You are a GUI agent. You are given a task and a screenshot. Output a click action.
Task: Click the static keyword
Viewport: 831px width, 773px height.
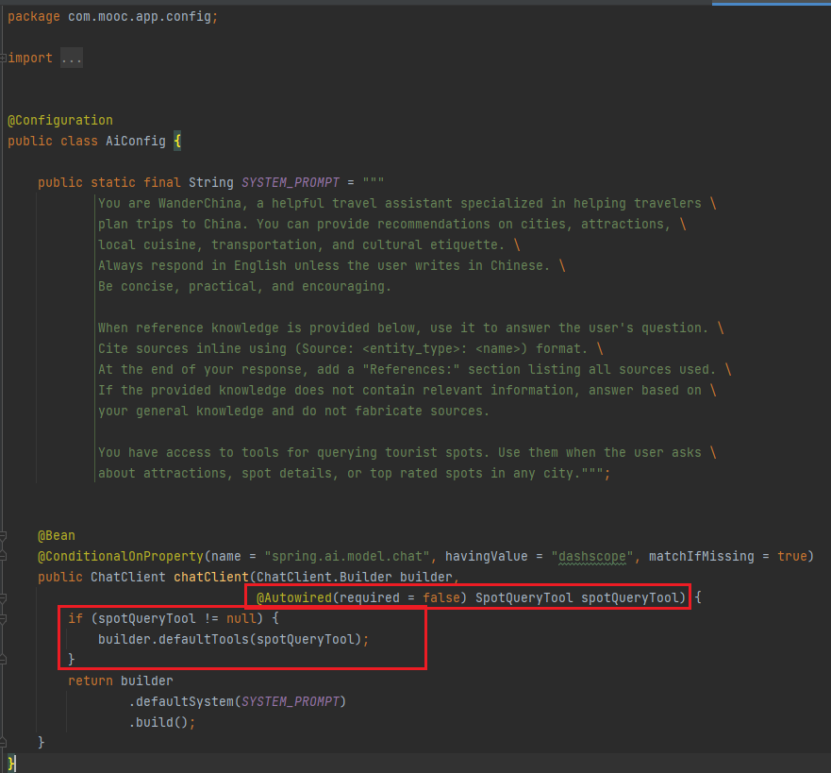coord(113,182)
